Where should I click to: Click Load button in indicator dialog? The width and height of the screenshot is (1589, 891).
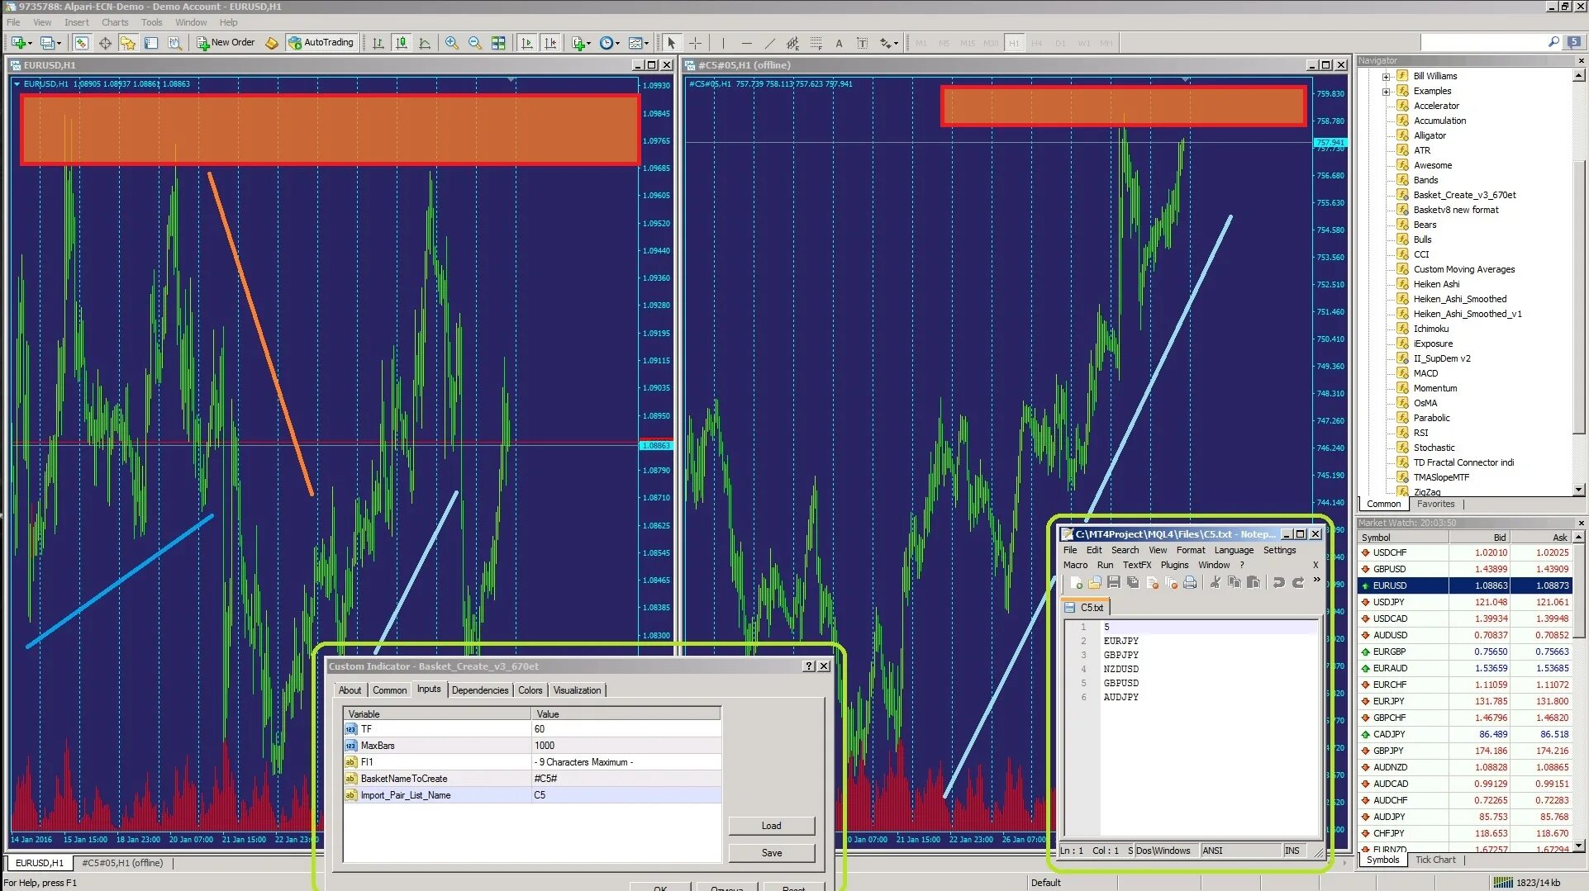coord(772,826)
